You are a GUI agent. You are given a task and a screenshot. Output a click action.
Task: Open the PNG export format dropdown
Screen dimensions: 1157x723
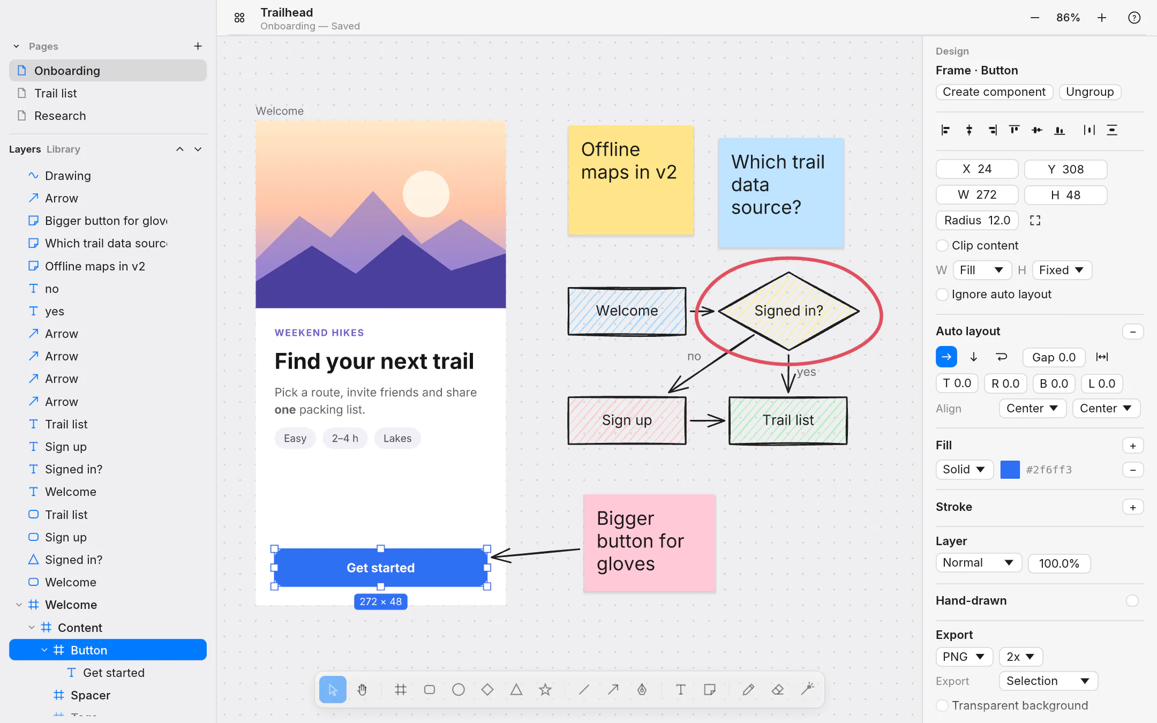click(x=964, y=657)
